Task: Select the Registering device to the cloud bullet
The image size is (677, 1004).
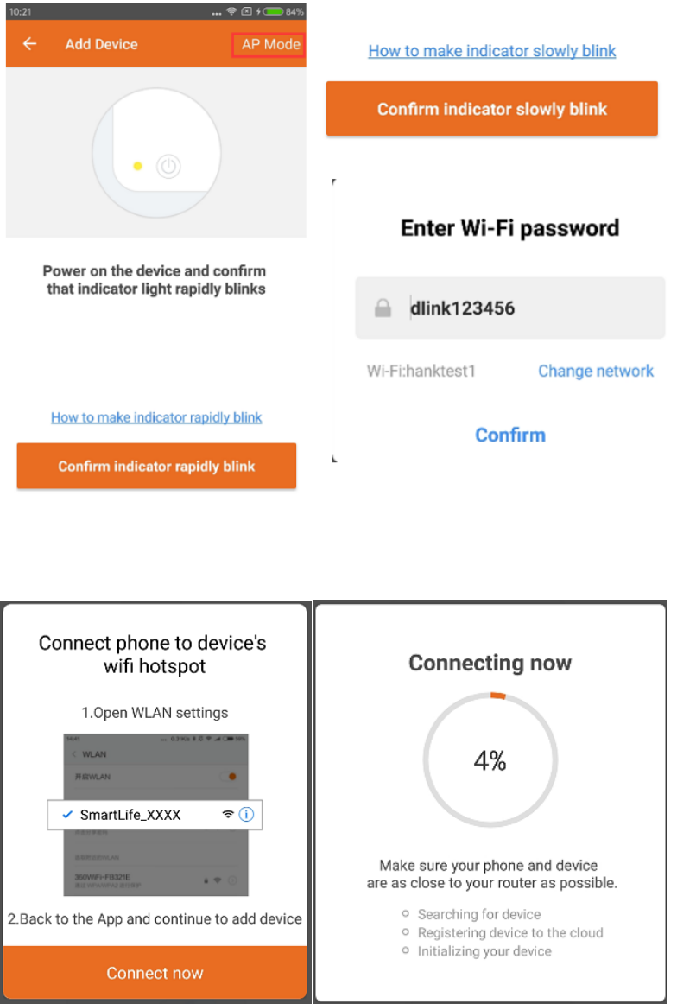Action: tap(406, 933)
